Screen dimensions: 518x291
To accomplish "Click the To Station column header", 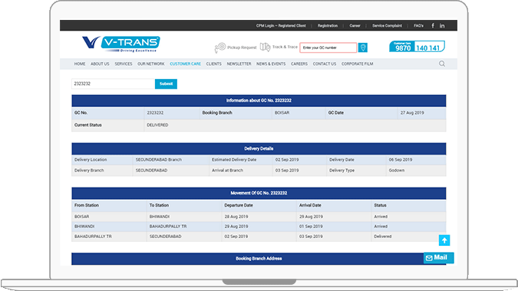I will [159, 205].
